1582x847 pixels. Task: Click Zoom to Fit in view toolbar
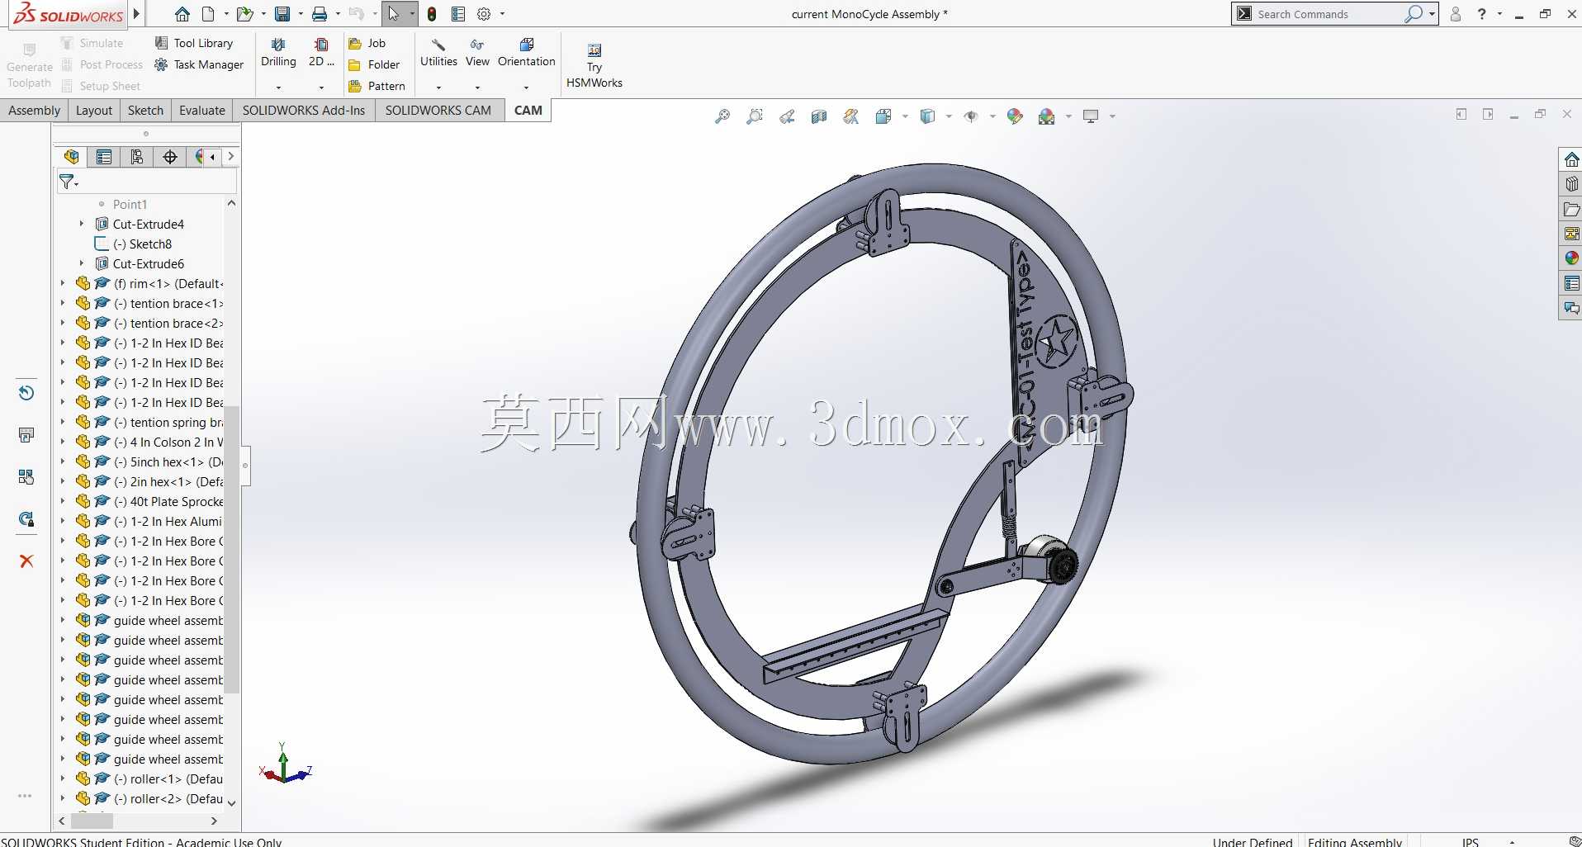tap(722, 116)
